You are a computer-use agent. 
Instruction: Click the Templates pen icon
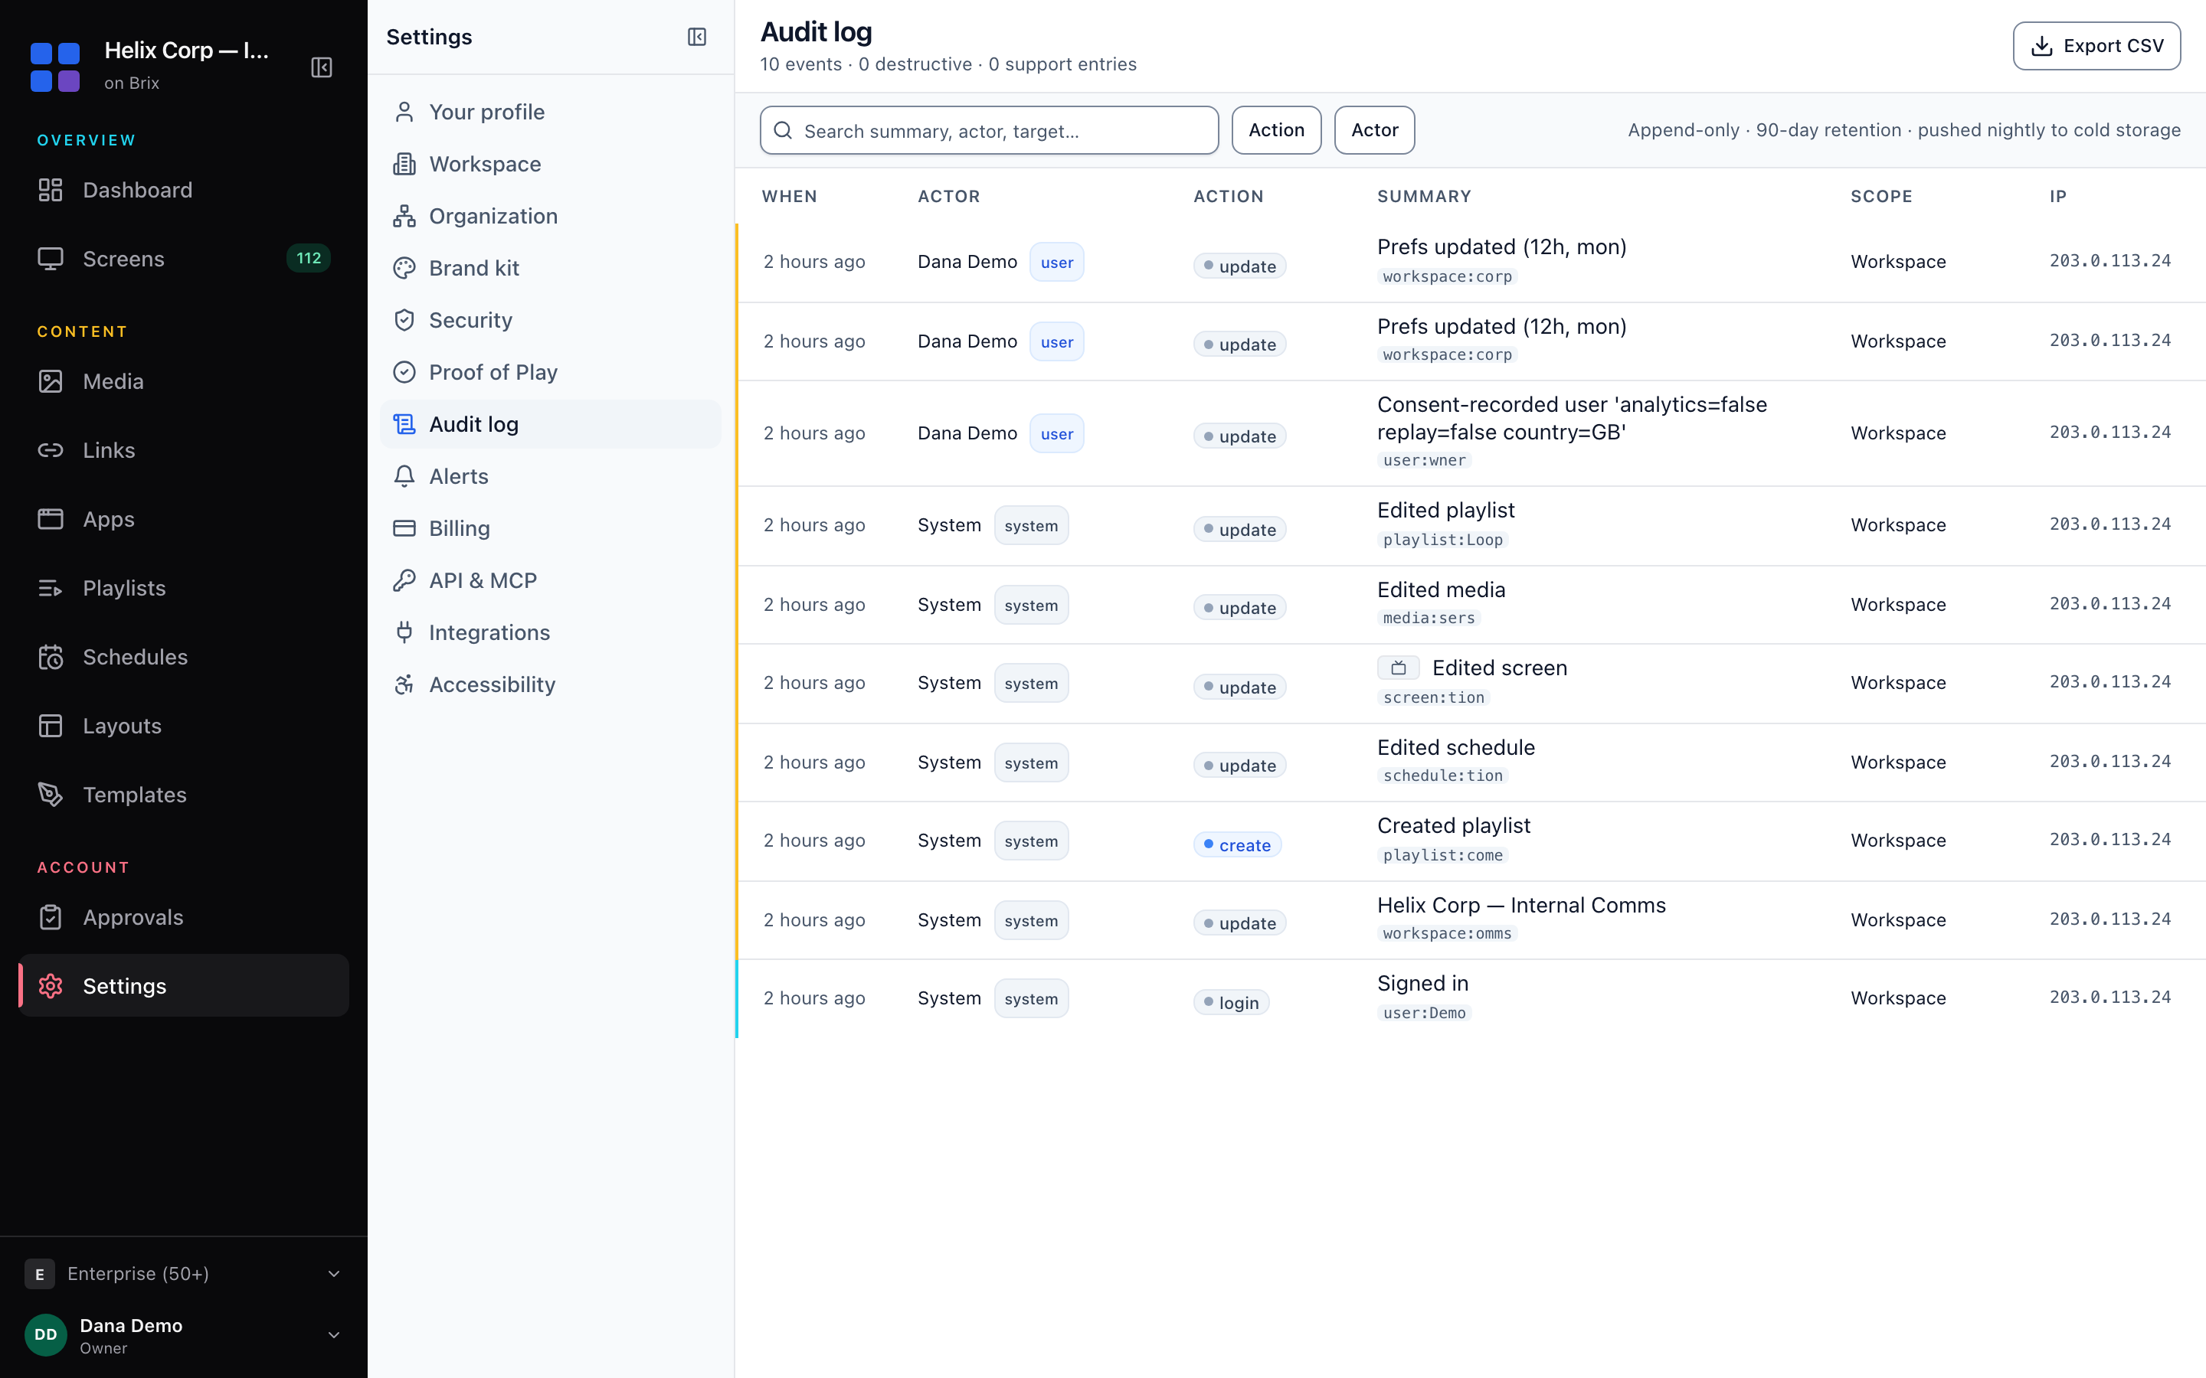50,795
